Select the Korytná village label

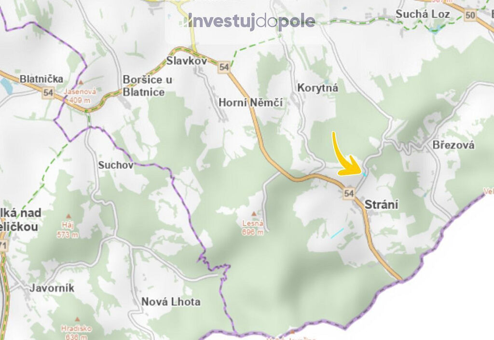317,87
